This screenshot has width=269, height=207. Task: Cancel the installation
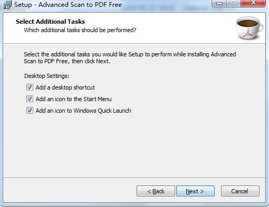pos(240,191)
